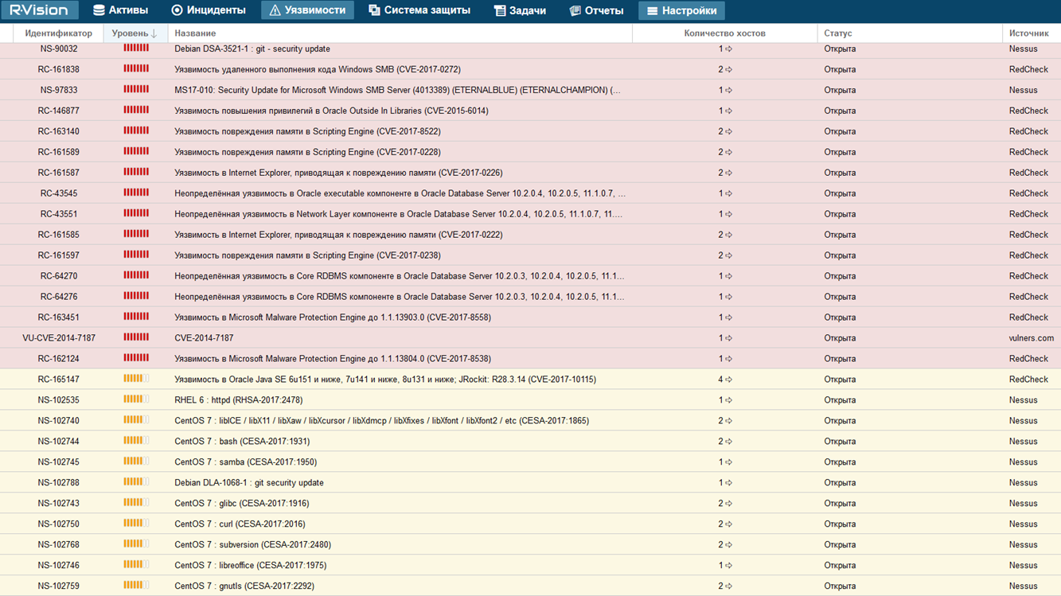The height and width of the screenshot is (596, 1061).
Task: Open hosts arrow in NS-102535 row
Action: click(x=728, y=401)
